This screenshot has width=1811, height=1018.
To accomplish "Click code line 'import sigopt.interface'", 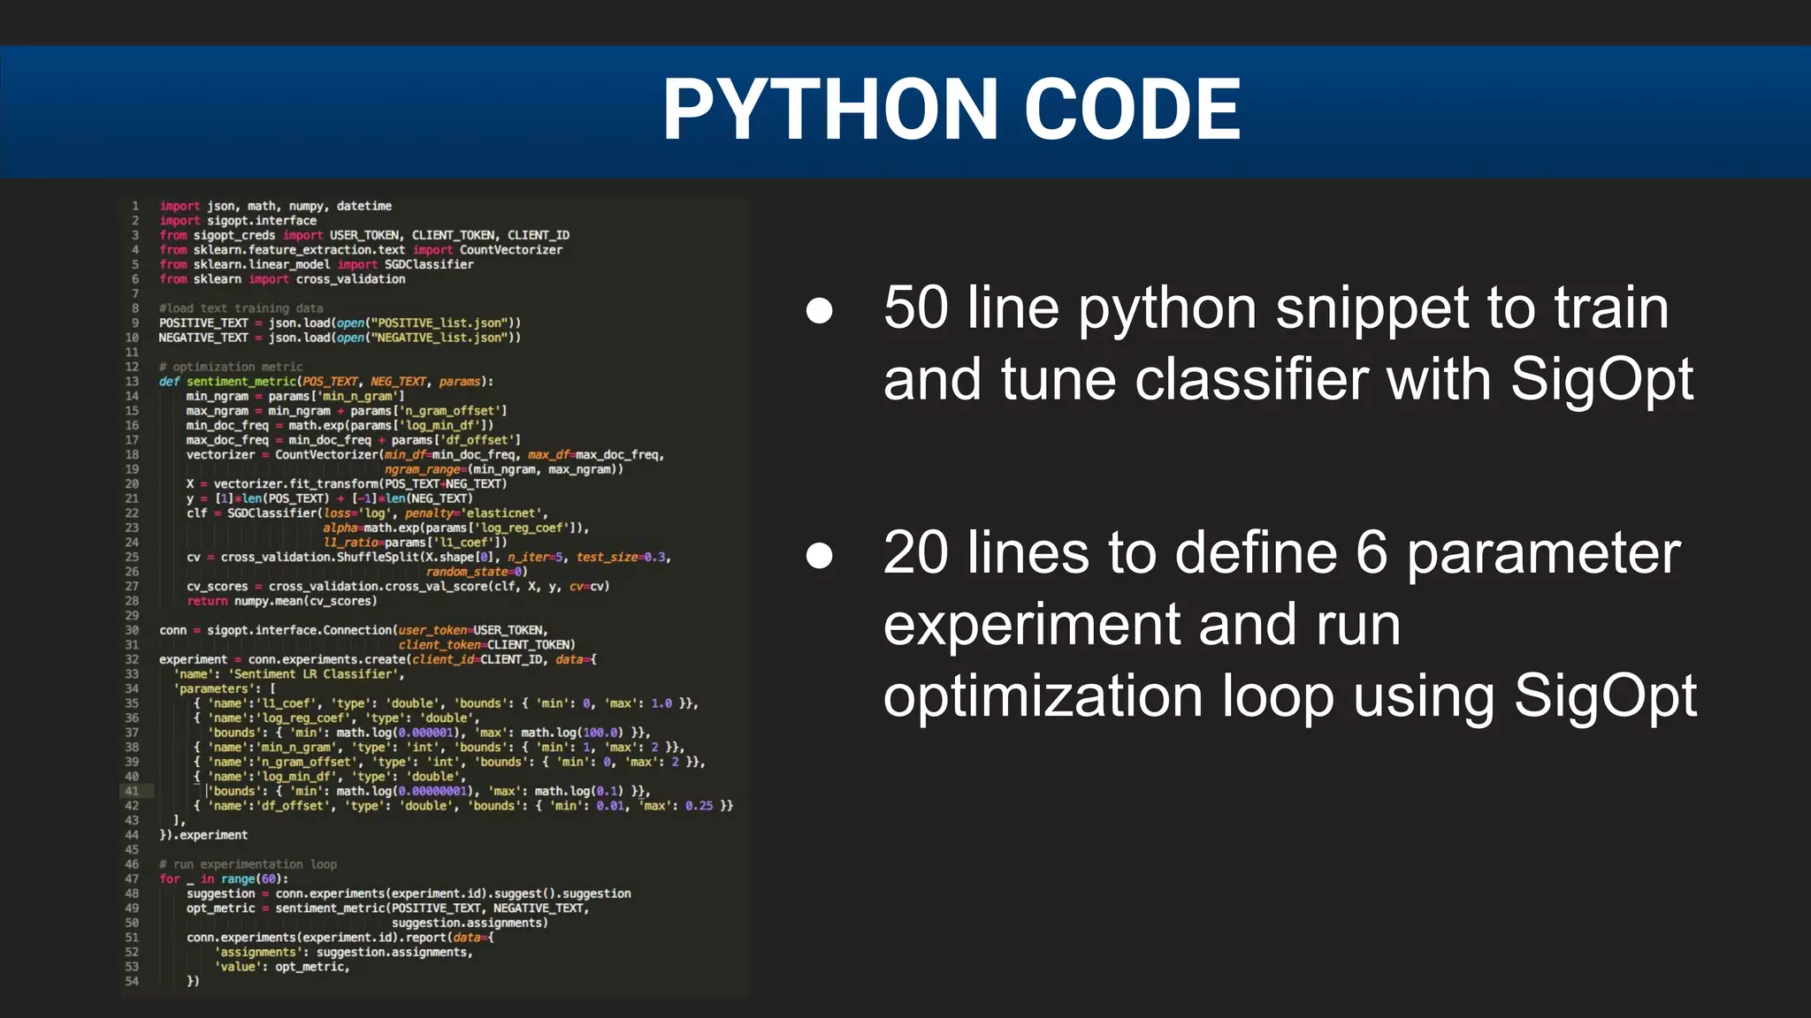I will pyautogui.click(x=238, y=221).
